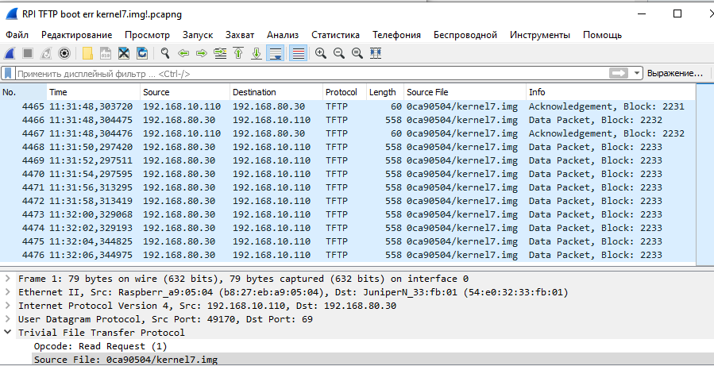Expand Internet Protocol Version 4 row
The image size is (714, 366).
pyautogui.click(x=8, y=306)
